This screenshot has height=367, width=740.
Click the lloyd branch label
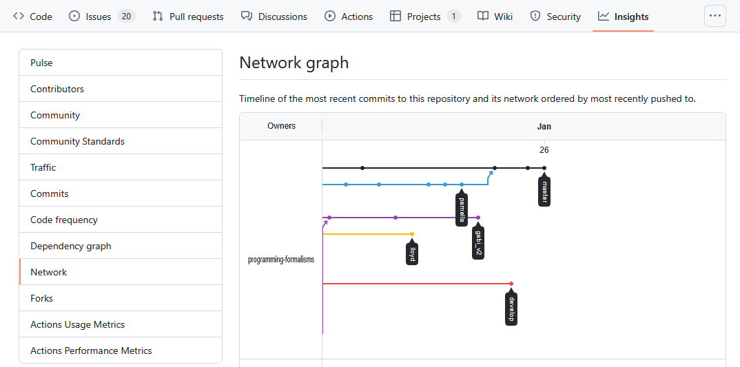(412, 254)
